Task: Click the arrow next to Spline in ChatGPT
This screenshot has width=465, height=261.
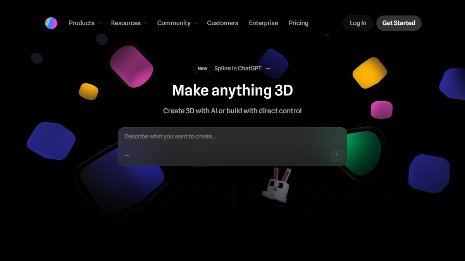Action: (268, 68)
